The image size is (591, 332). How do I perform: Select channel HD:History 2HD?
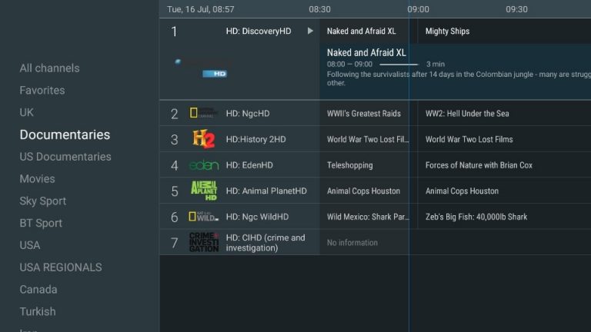click(255, 139)
